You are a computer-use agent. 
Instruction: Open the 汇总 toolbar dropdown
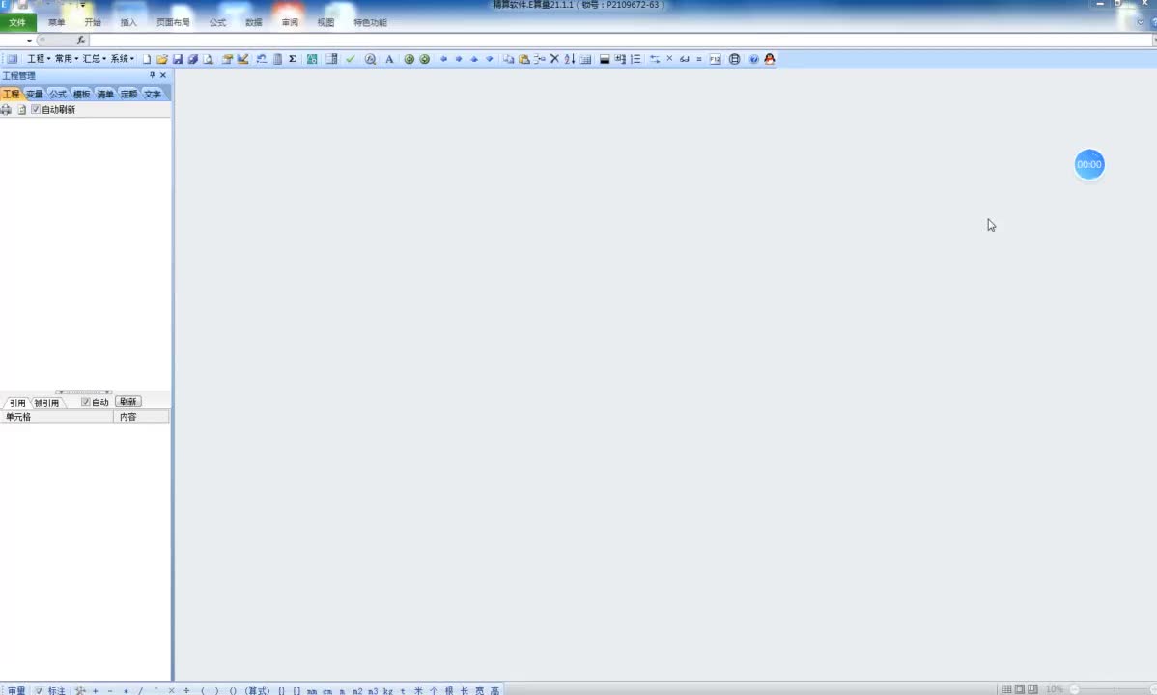[94, 59]
